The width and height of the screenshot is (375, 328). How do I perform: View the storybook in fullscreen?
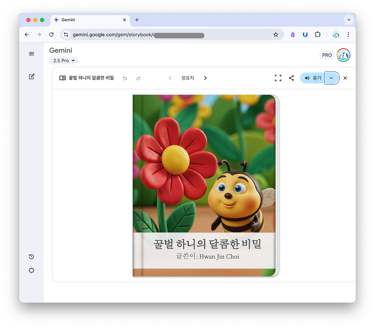pos(278,78)
